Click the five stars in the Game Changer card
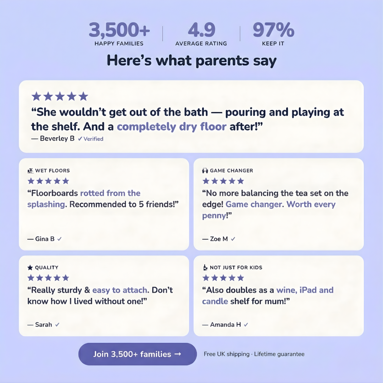 [223, 181]
